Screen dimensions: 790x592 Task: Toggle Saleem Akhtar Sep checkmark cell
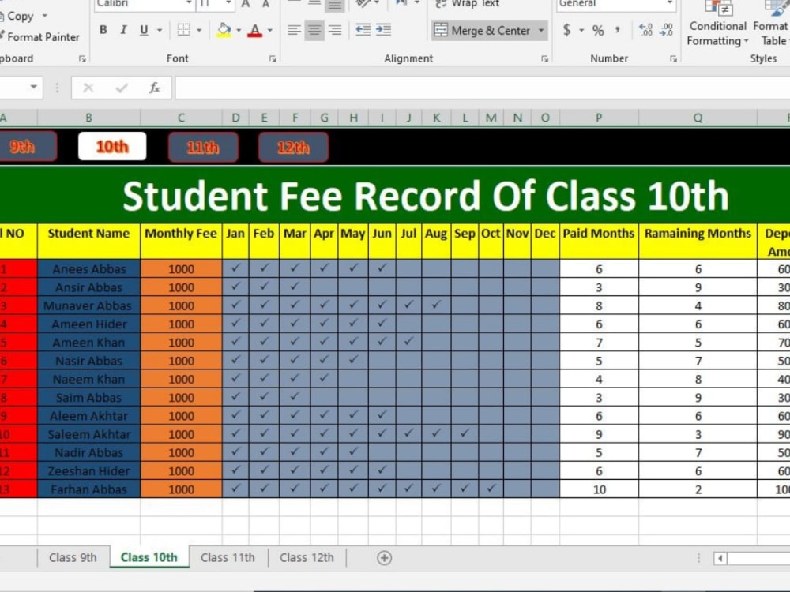pyautogui.click(x=465, y=433)
